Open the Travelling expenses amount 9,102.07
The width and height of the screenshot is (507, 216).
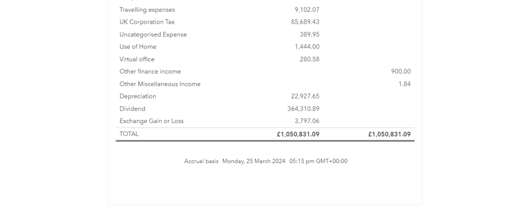click(x=307, y=10)
